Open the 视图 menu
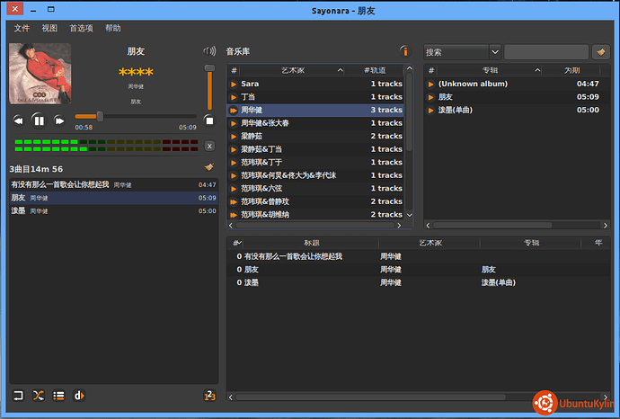 (x=49, y=28)
